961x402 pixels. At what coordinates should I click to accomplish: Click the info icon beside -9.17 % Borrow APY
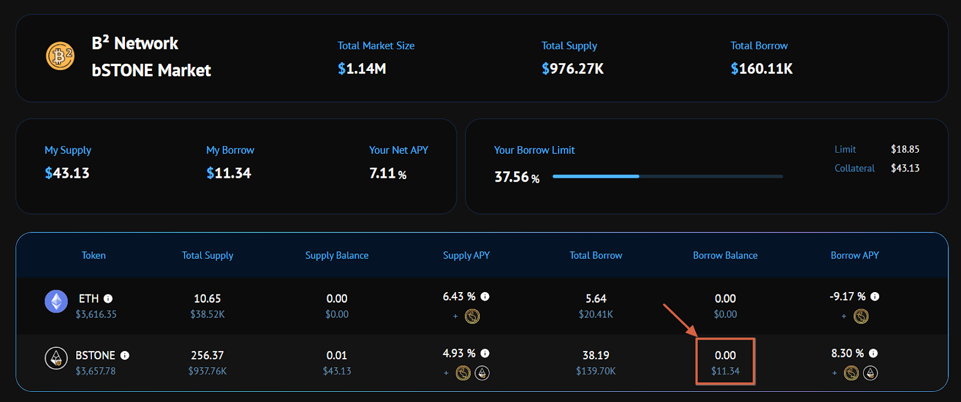pyautogui.click(x=875, y=296)
